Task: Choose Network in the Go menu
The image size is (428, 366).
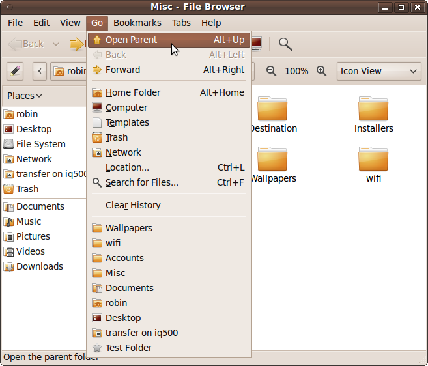Action: tap(169, 152)
